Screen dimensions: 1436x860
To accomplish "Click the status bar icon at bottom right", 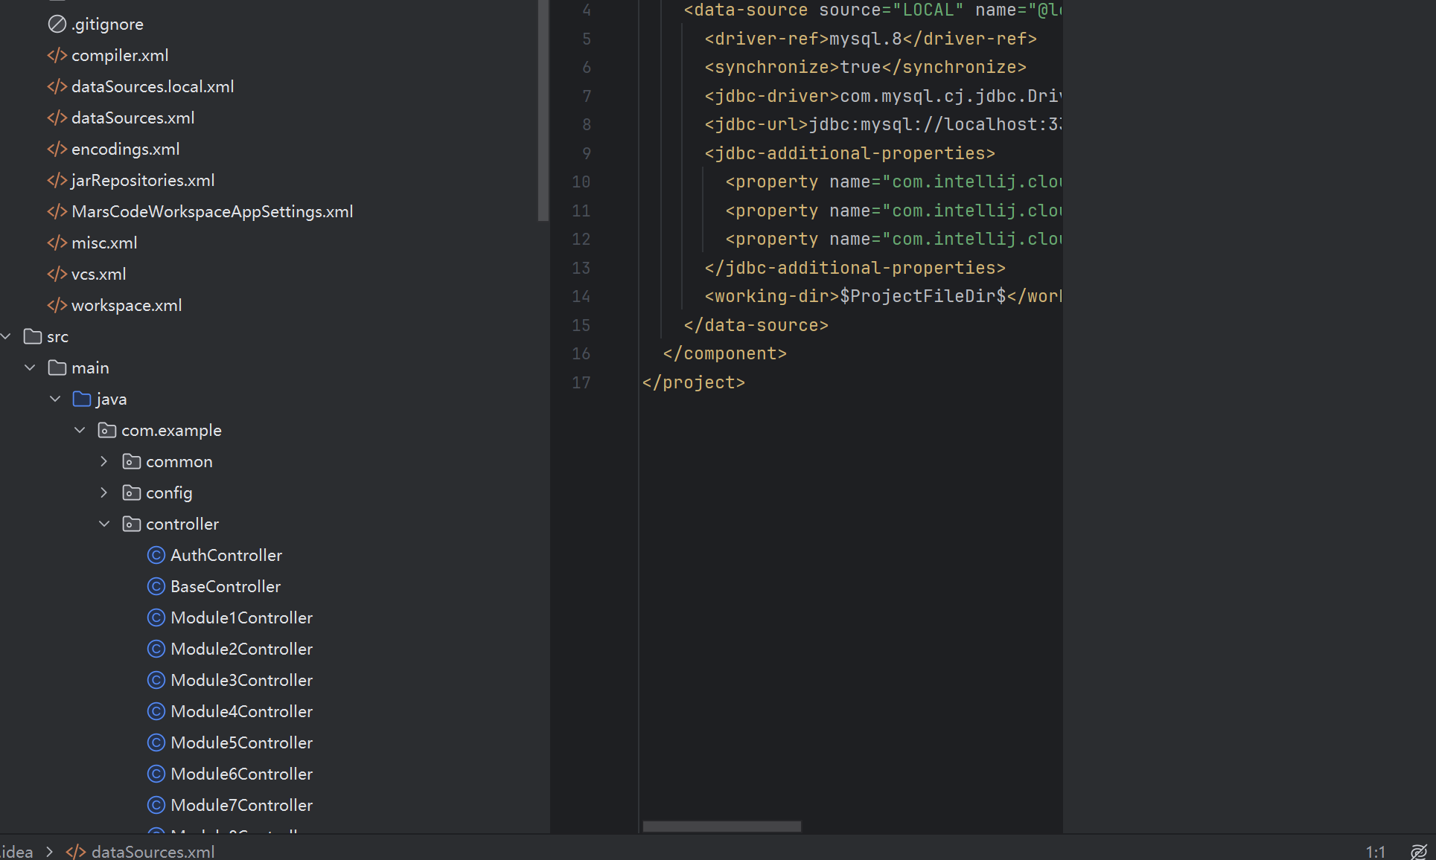I will [1418, 852].
